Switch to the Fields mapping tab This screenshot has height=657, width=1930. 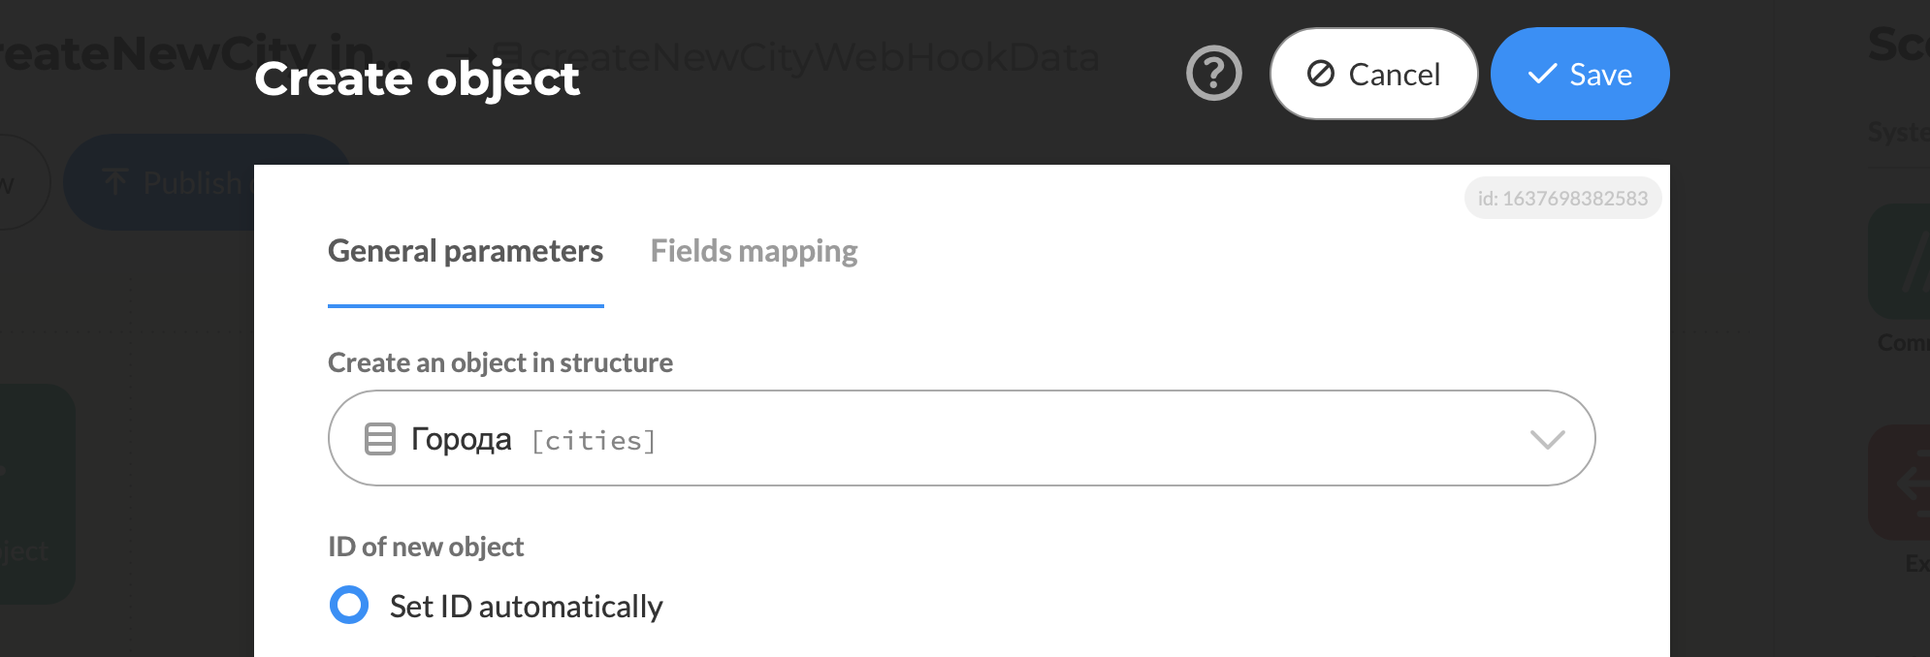754,251
